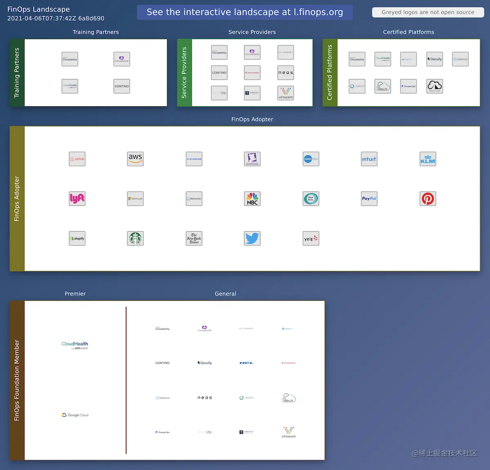Click Timspirit logo under General members
This screenshot has width=490, height=470.
coord(247,432)
